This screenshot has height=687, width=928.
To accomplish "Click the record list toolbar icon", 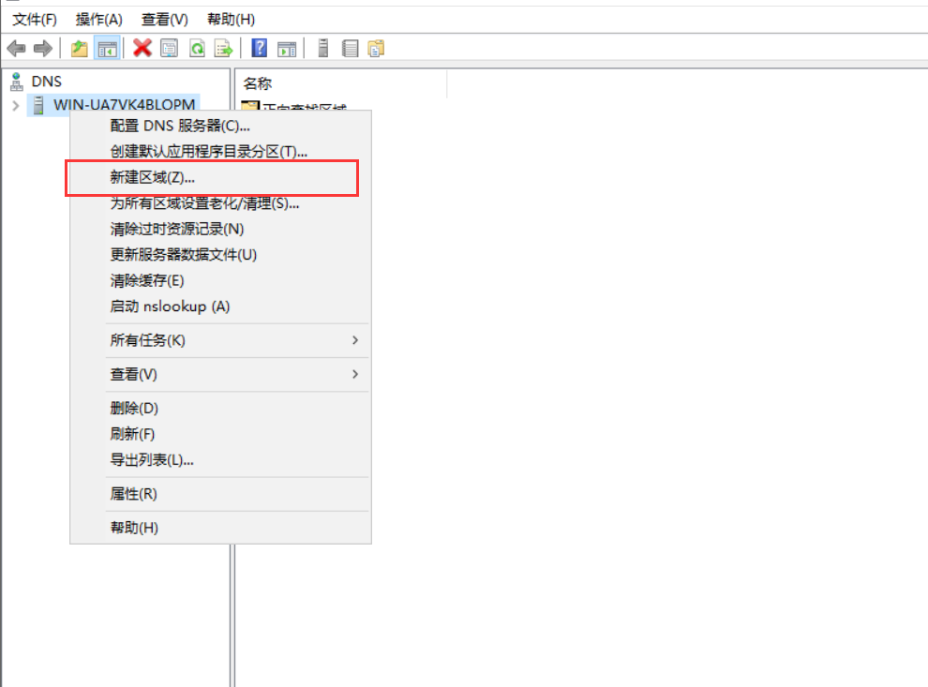I will click(350, 48).
